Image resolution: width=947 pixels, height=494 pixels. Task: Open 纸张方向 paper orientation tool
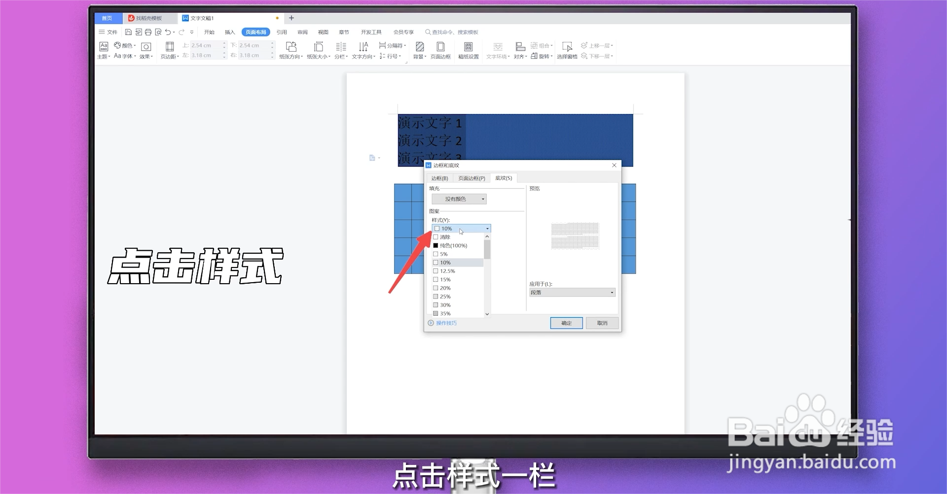point(291,50)
